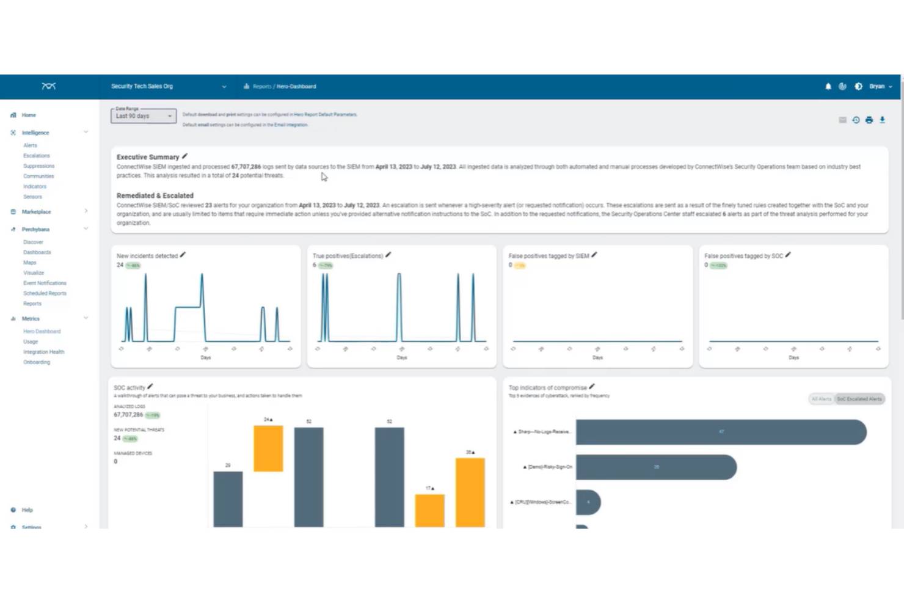Viewport: 904px width, 603px height.
Task: Follow Hero Report Default Parameters link
Action: [x=325, y=114]
